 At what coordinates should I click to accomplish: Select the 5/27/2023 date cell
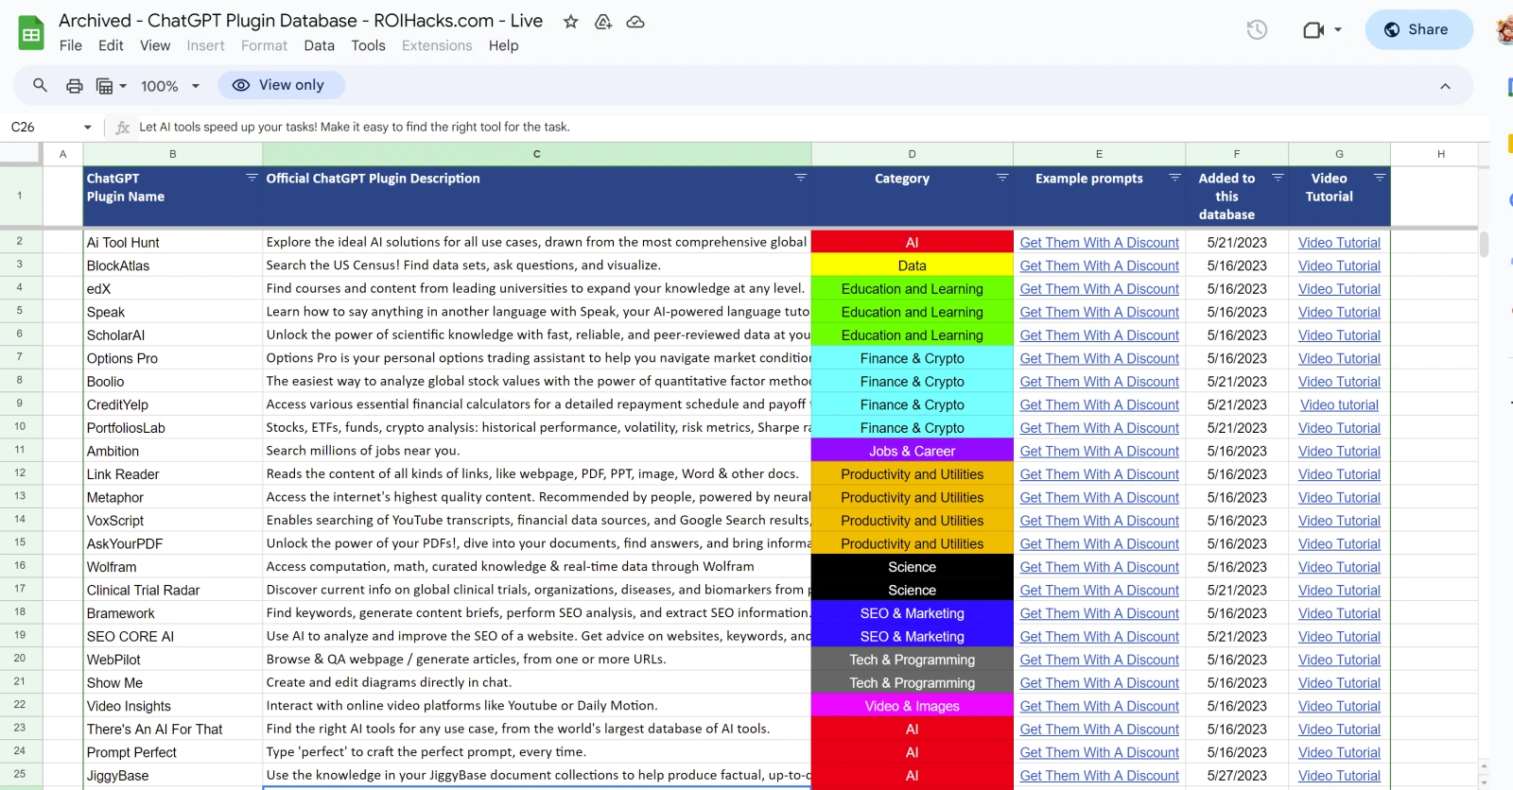[x=1236, y=776]
